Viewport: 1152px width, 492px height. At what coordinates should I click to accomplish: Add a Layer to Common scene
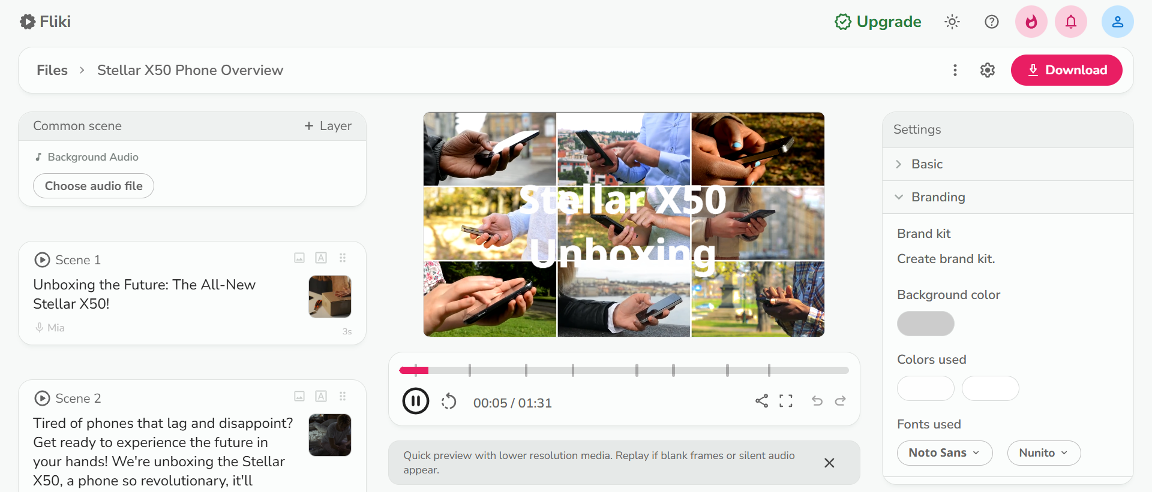328,126
